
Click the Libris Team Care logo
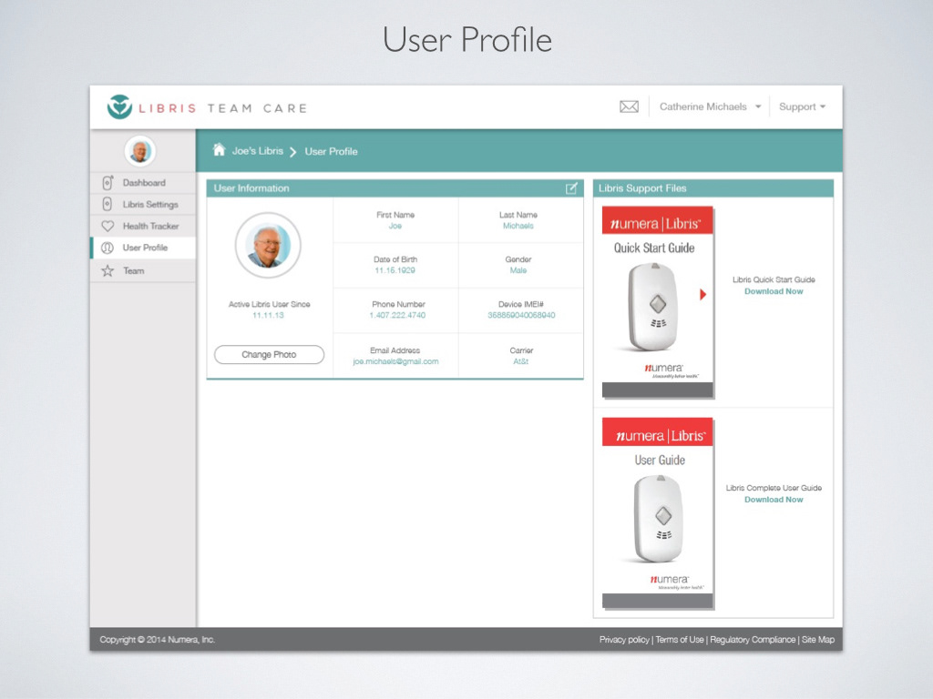[x=207, y=107]
